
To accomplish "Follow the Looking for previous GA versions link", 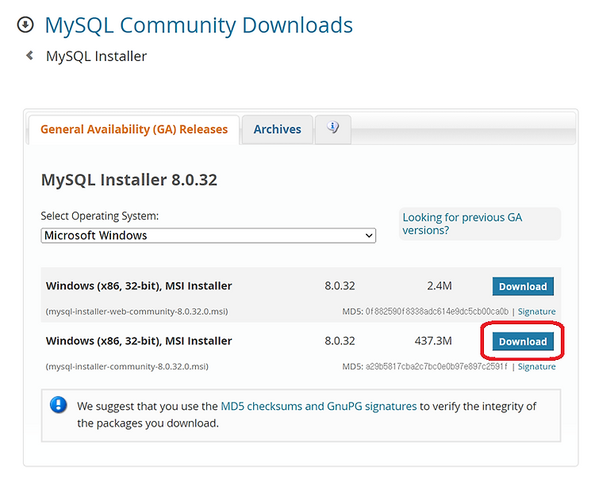I will point(463,224).
